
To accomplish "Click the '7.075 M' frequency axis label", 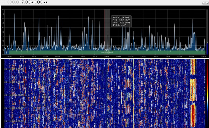I will coord(192,56).
